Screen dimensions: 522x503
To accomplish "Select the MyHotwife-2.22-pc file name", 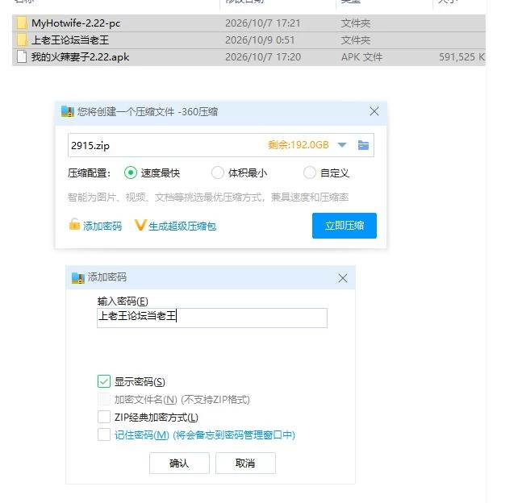I will [x=76, y=23].
